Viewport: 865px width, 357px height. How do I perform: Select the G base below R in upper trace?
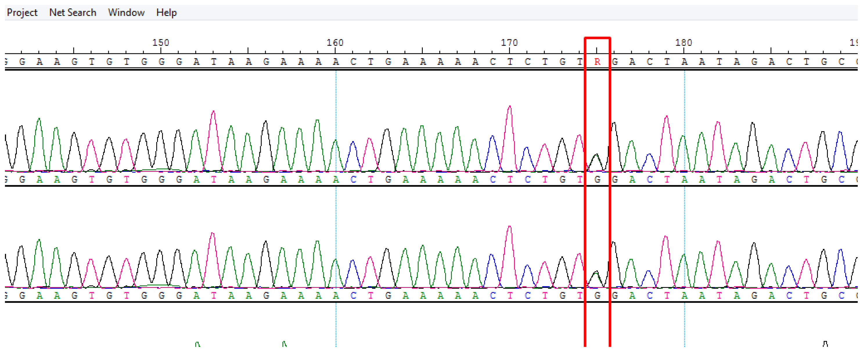pyautogui.click(x=597, y=179)
